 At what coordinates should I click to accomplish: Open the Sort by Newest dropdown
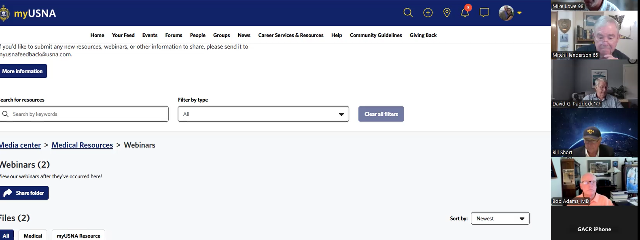coord(500,219)
